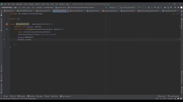Image resolution: width=183 pixels, height=102 pixels.
Task: Click Sync Project with Gradle Files icon
Action: pos(165,7)
